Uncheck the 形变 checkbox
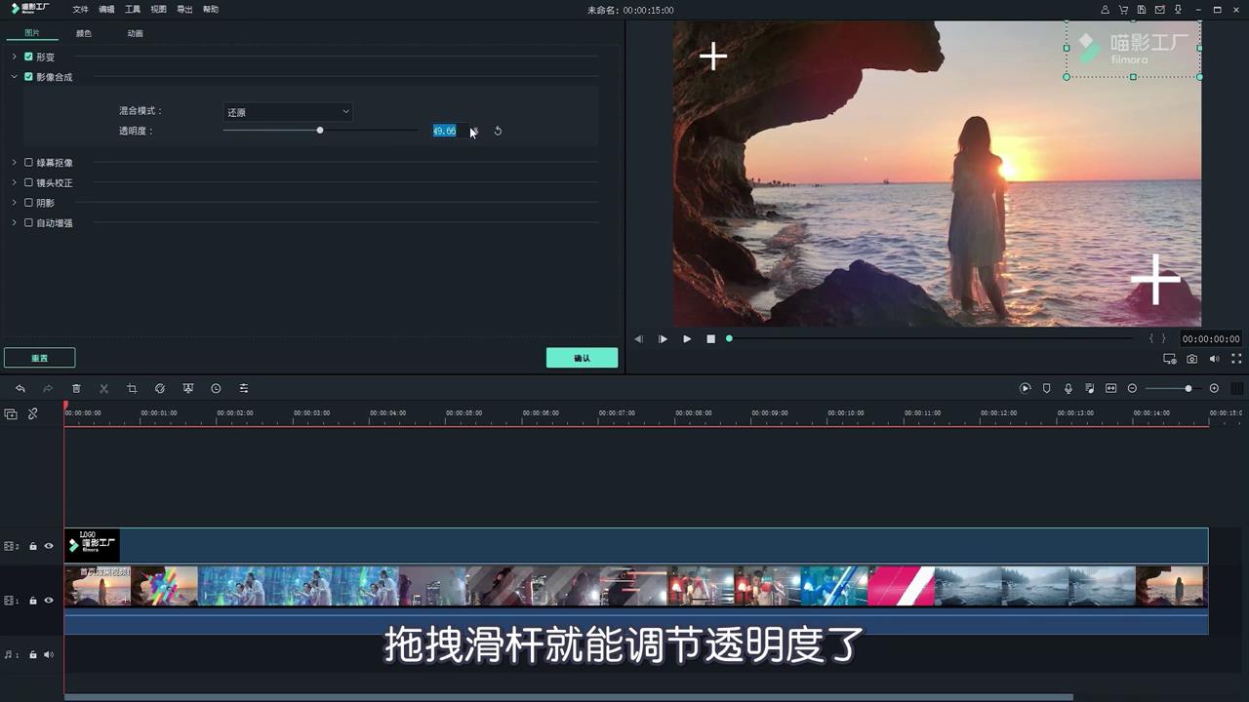1249x702 pixels. (28, 58)
